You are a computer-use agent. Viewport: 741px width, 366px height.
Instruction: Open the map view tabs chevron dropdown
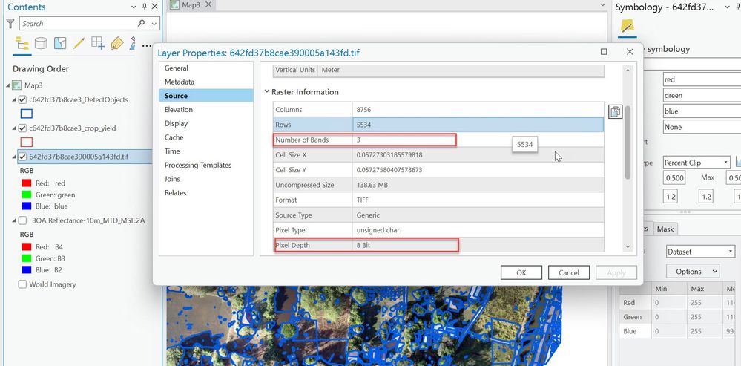pyautogui.click(x=602, y=4)
